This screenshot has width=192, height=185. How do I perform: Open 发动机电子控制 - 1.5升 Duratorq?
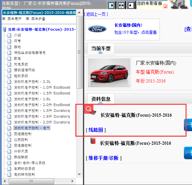[x=42, y=111]
